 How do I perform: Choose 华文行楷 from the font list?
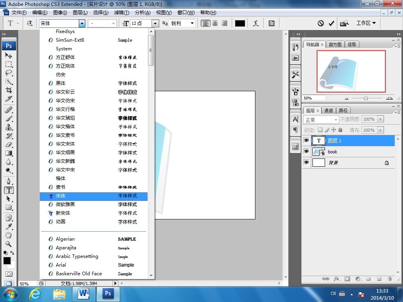[x=94, y=109]
